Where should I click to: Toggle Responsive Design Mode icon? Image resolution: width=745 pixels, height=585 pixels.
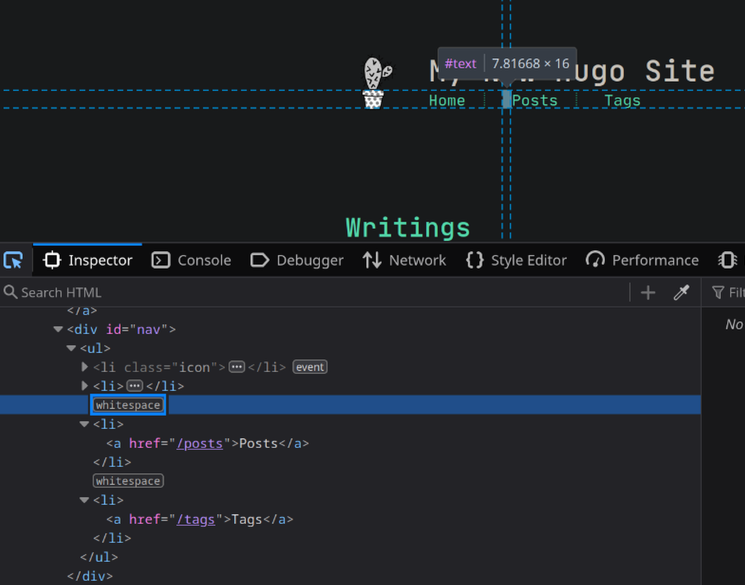tap(728, 260)
